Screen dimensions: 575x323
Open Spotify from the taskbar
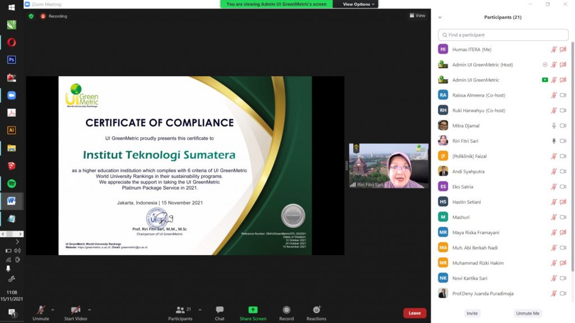(11, 183)
